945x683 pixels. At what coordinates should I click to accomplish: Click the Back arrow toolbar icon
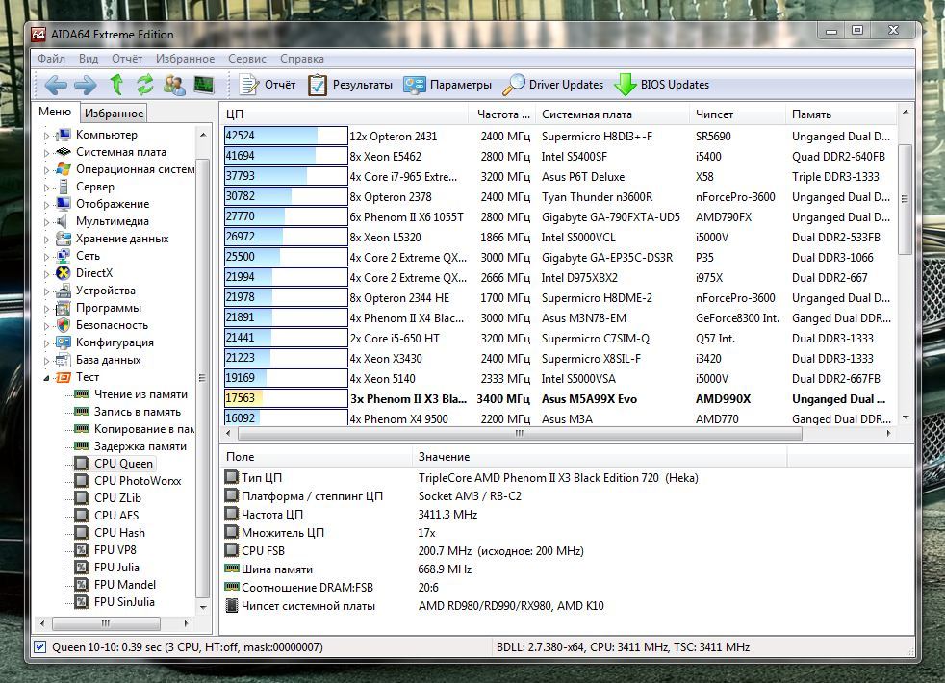[x=56, y=85]
